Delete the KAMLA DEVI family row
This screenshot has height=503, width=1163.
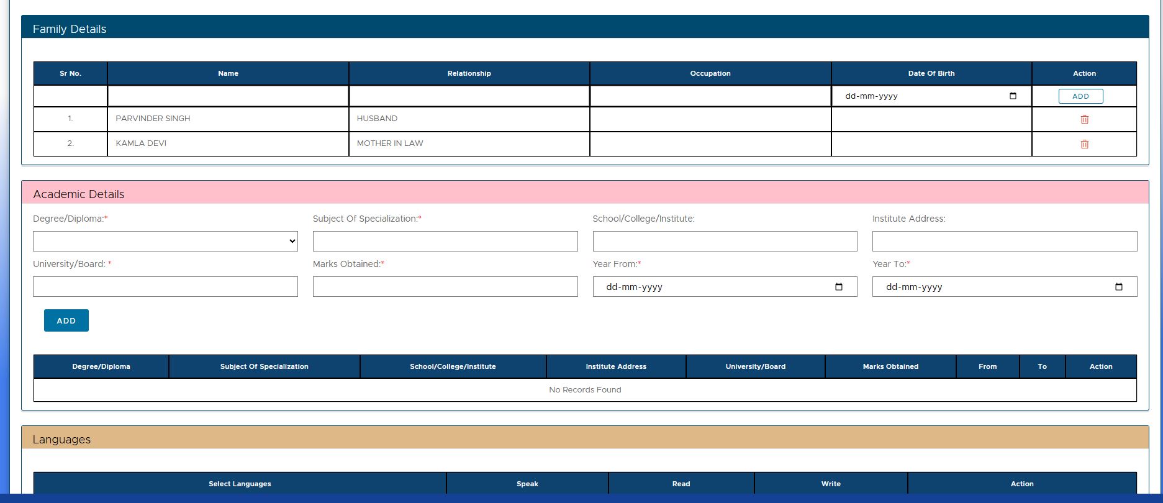click(x=1084, y=144)
